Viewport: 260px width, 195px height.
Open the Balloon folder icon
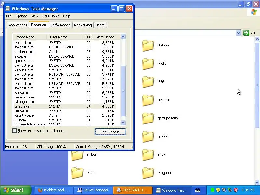coord(148,45)
